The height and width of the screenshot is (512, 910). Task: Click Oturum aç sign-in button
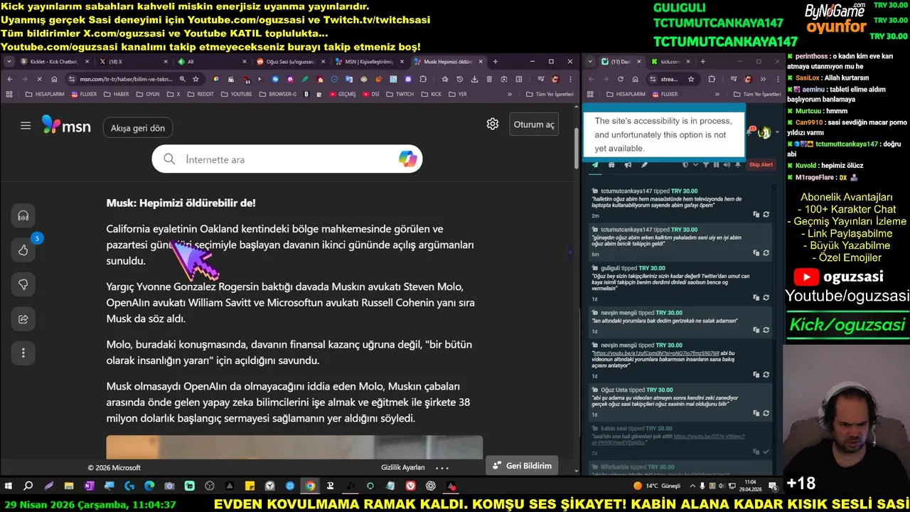(534, 124)
